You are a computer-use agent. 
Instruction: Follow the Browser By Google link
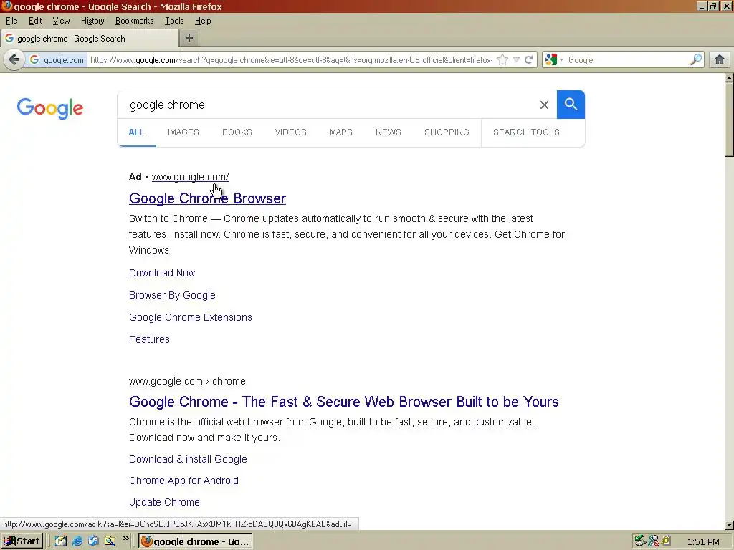click(x=172, y=296)
